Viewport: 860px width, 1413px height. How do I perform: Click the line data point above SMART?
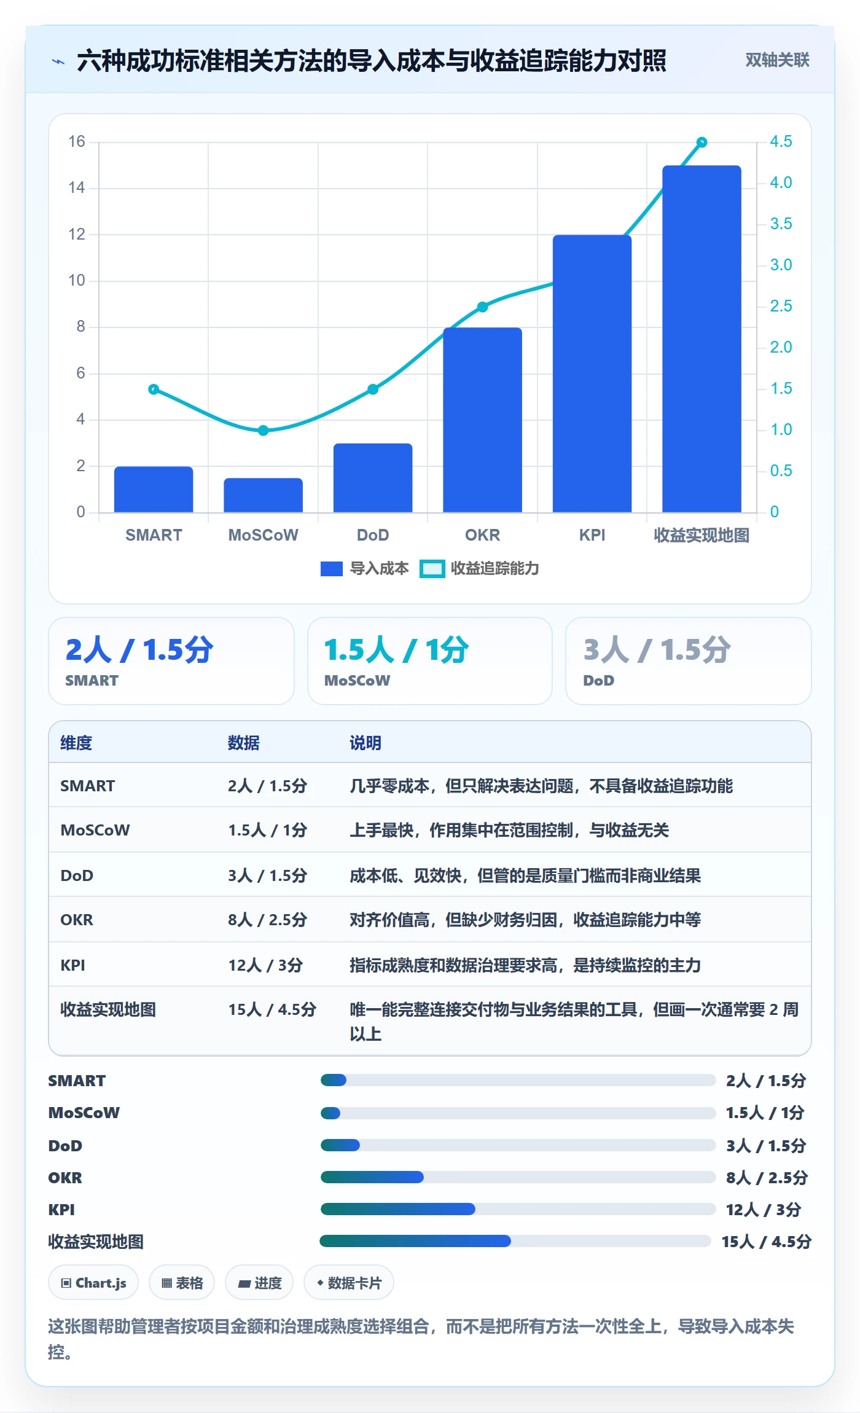click(154, 389)
